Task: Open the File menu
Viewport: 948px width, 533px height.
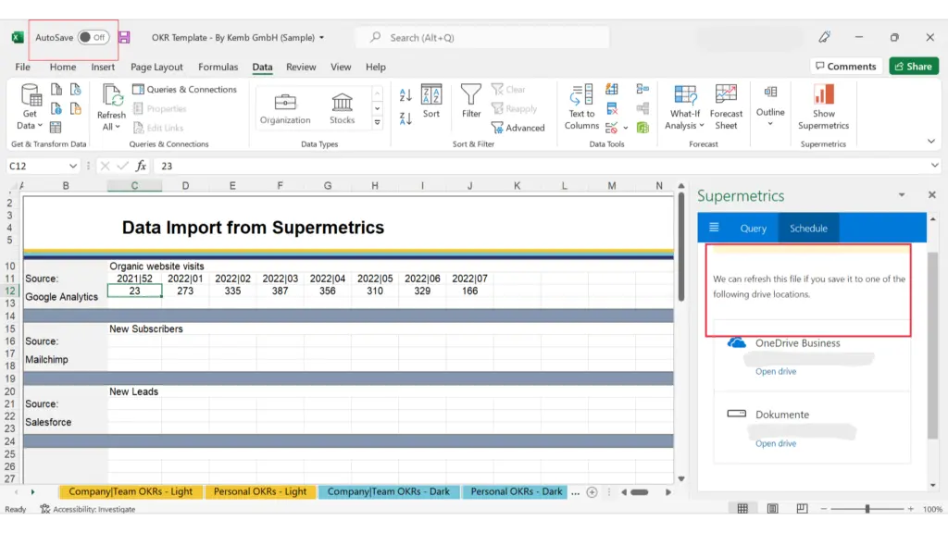Action: pos(22,67)
